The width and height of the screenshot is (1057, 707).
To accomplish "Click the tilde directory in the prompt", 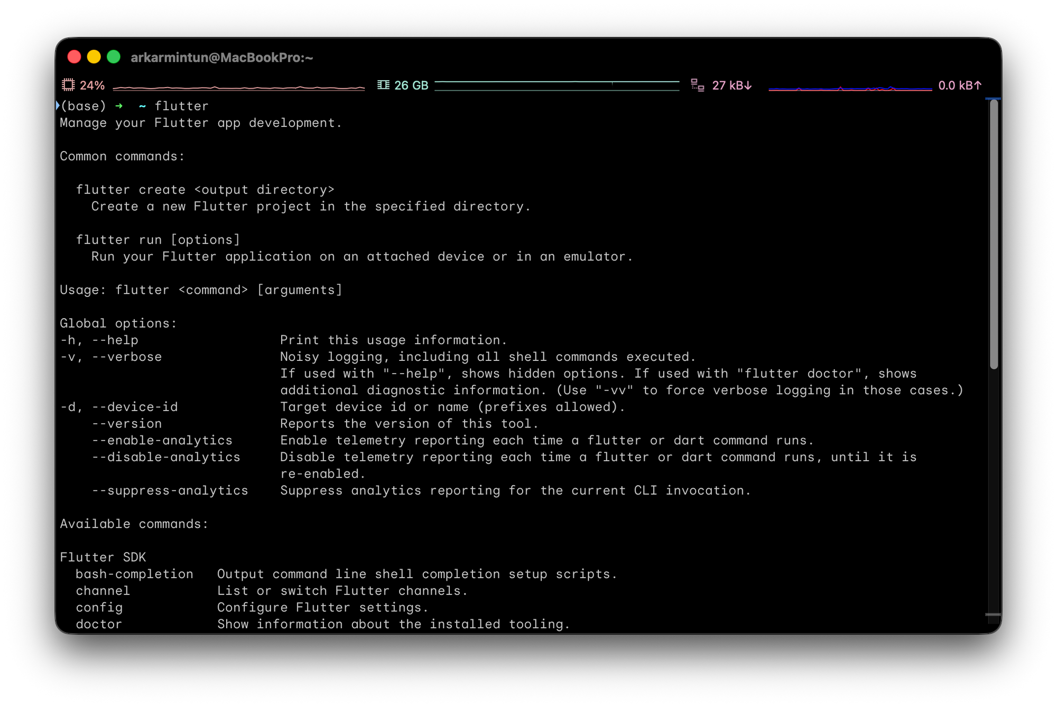I will click(x=142, y=106).
